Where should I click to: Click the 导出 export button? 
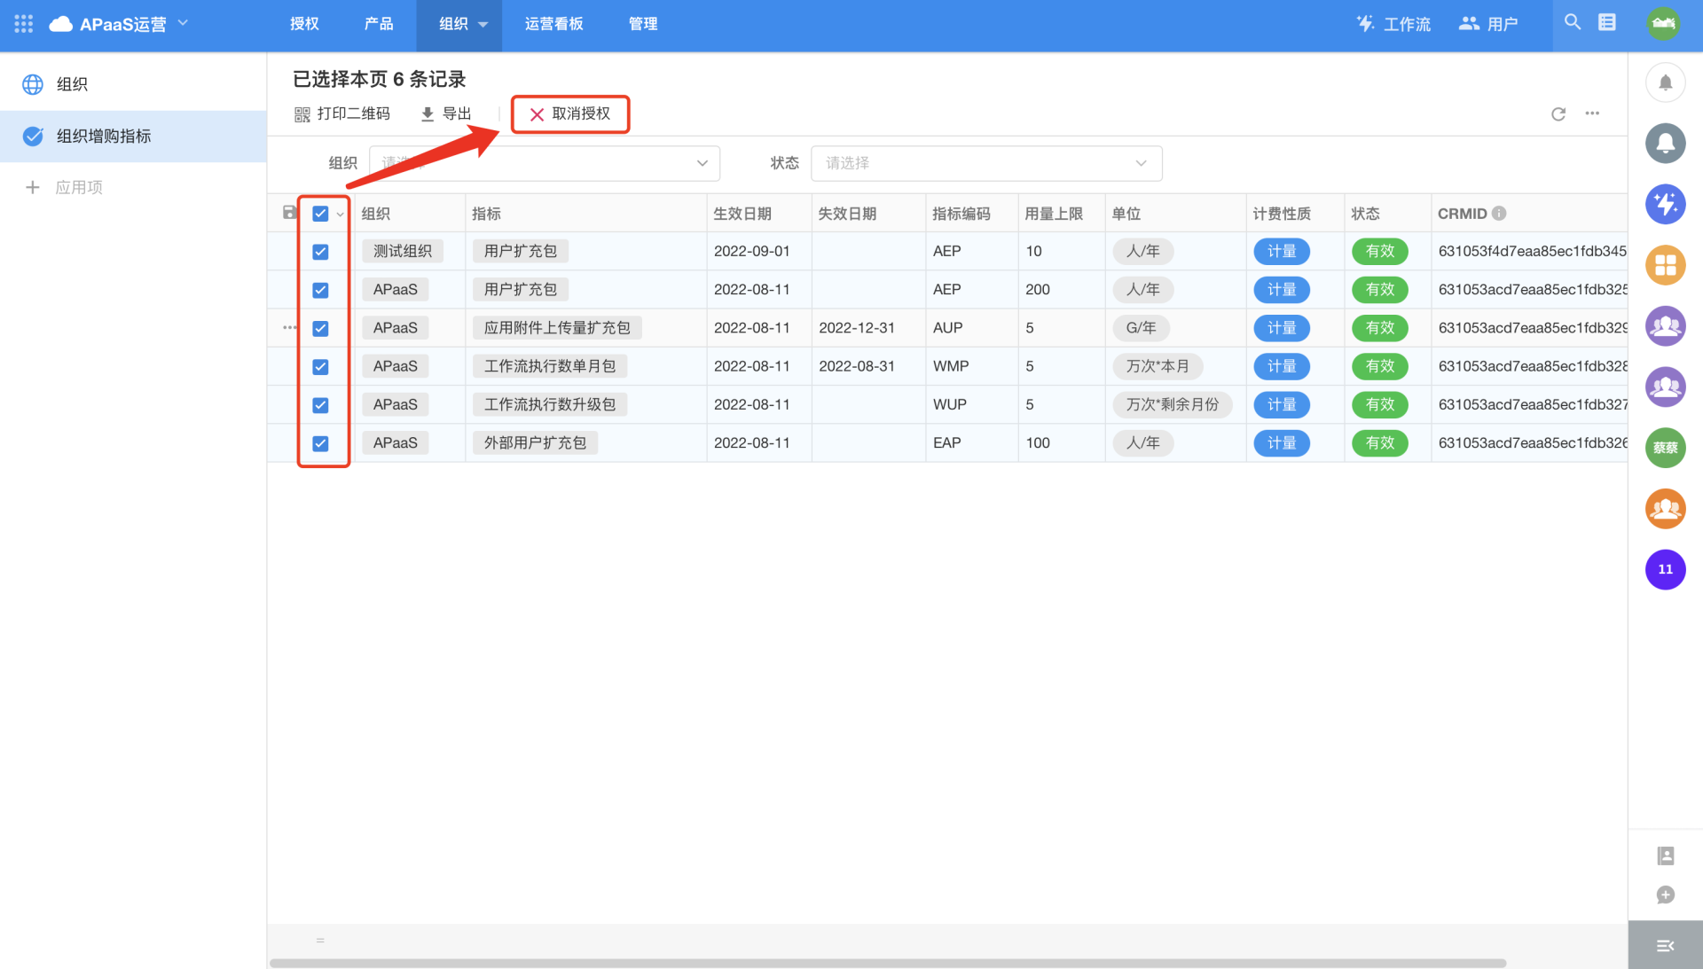pos(446,113)
